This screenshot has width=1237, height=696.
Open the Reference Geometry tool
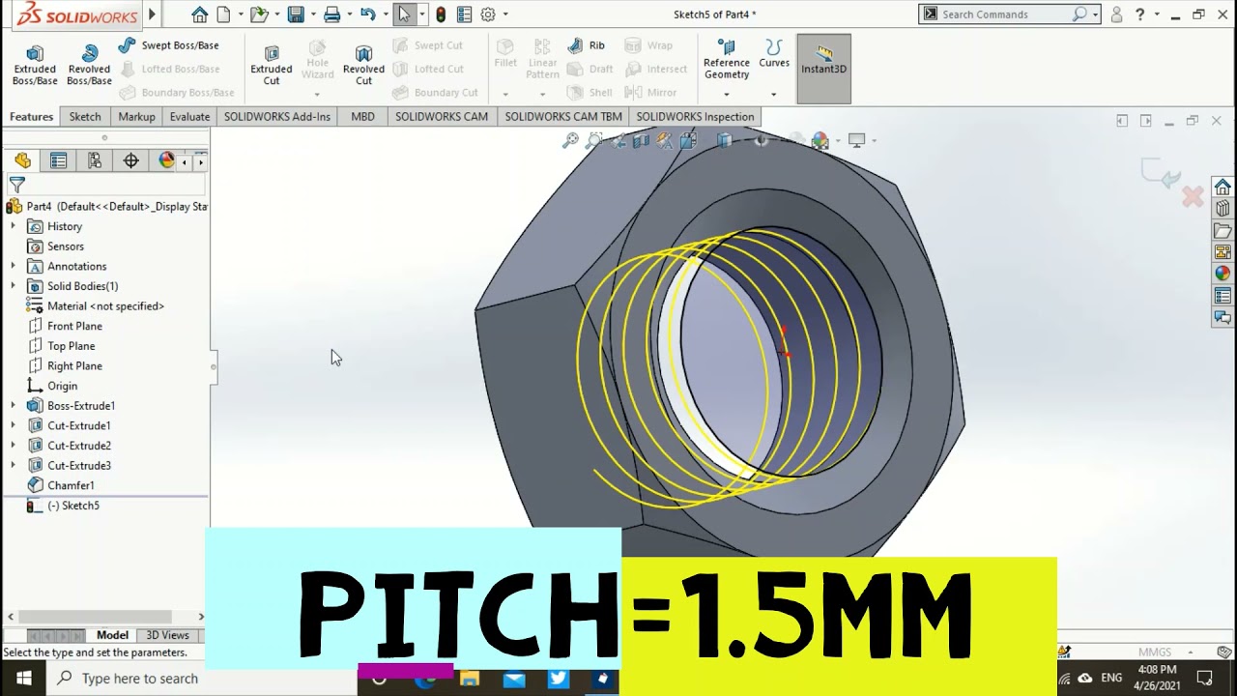[x=727, y=59]
